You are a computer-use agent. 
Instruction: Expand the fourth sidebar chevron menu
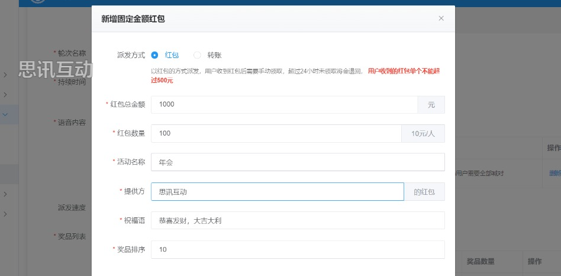(x=5, y=194)
